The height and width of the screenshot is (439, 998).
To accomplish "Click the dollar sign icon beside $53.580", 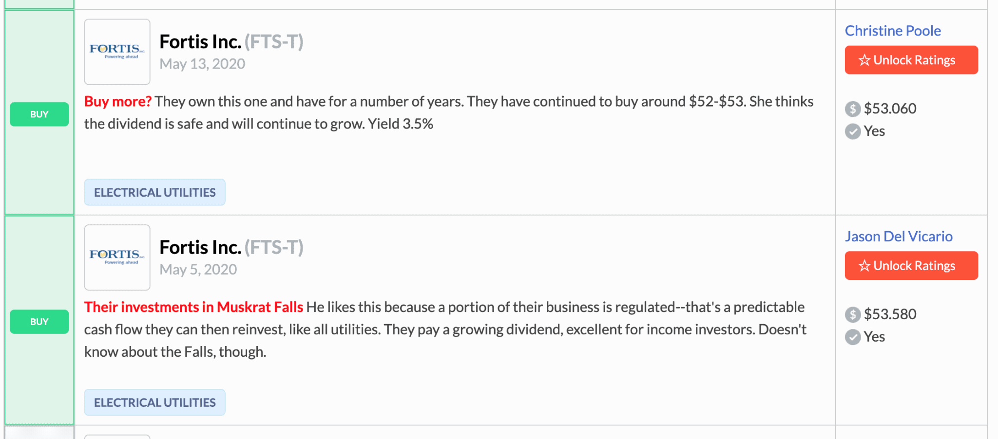I will (852, 314).
